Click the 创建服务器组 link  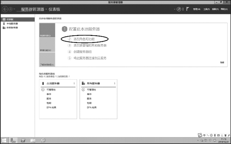83,52
